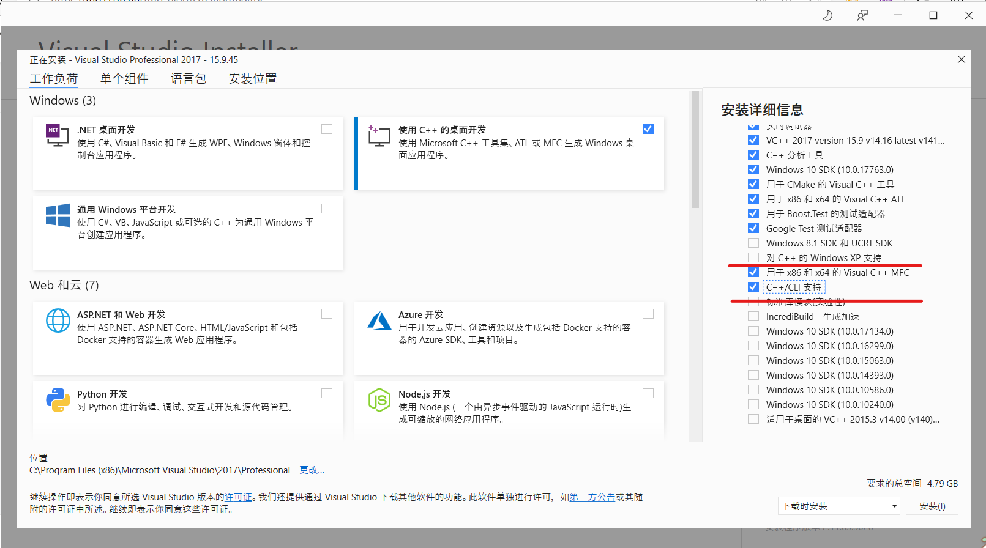Open the 下载时安装 dropdown
Screen dimensions: 986x548
click(x=839, y=506)
